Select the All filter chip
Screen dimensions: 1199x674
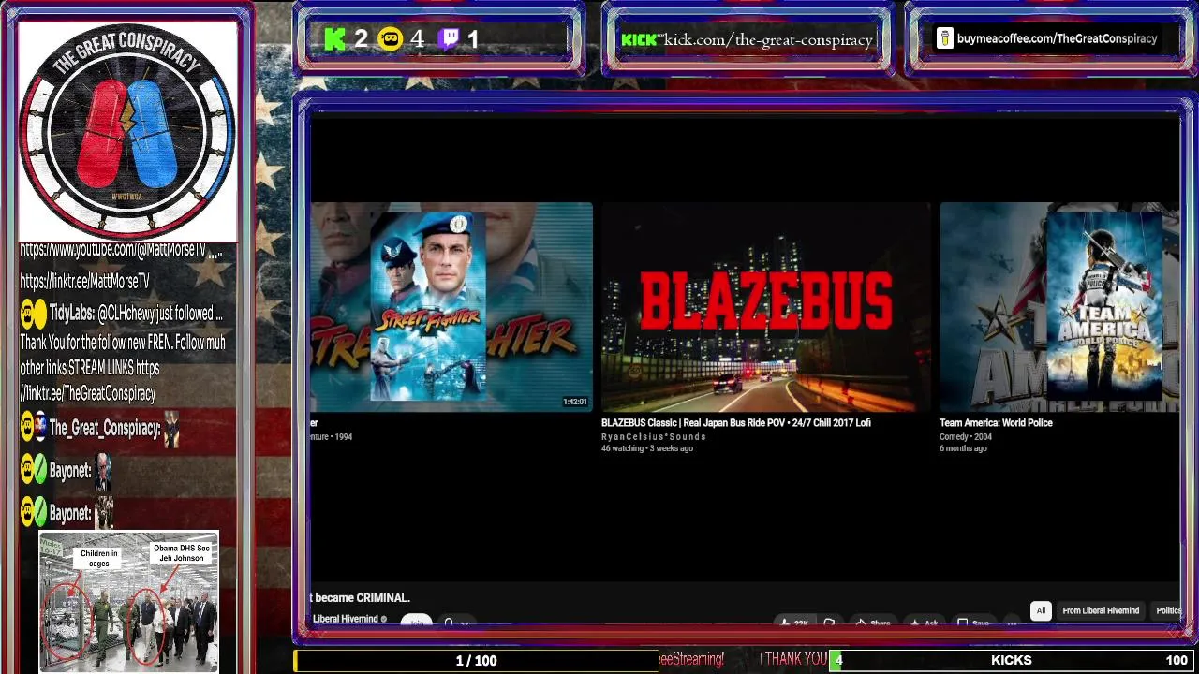click(1041, 610)
